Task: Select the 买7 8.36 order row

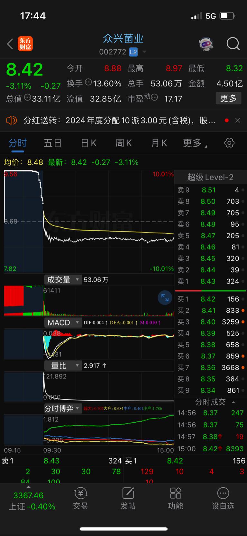Action: tap(211, 368)
